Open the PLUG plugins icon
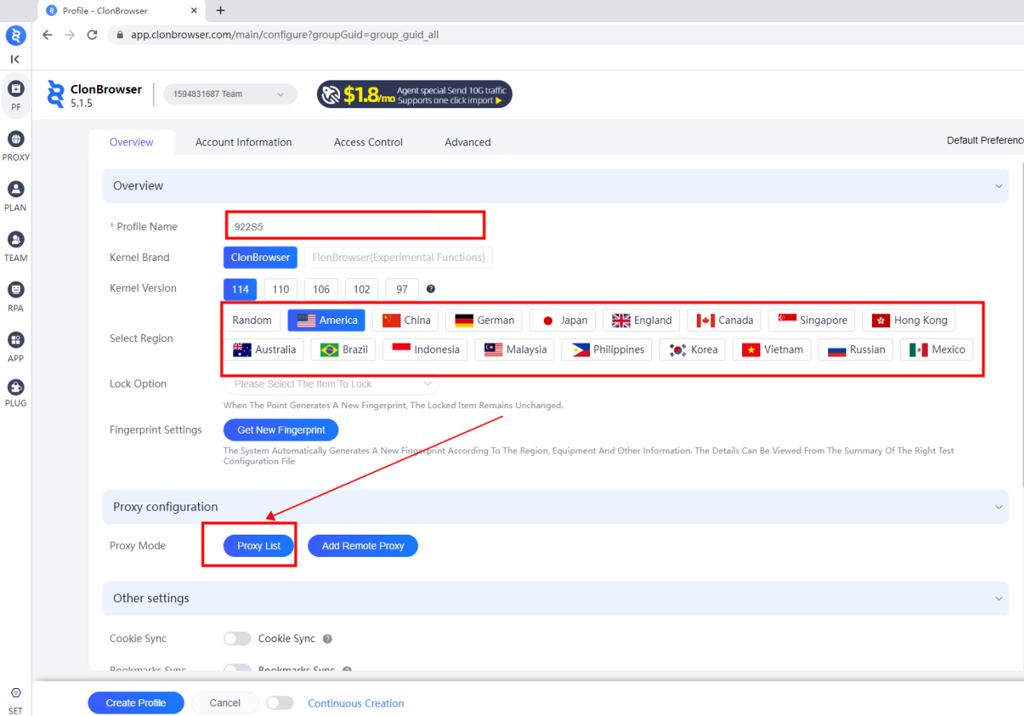 point(15,387)
